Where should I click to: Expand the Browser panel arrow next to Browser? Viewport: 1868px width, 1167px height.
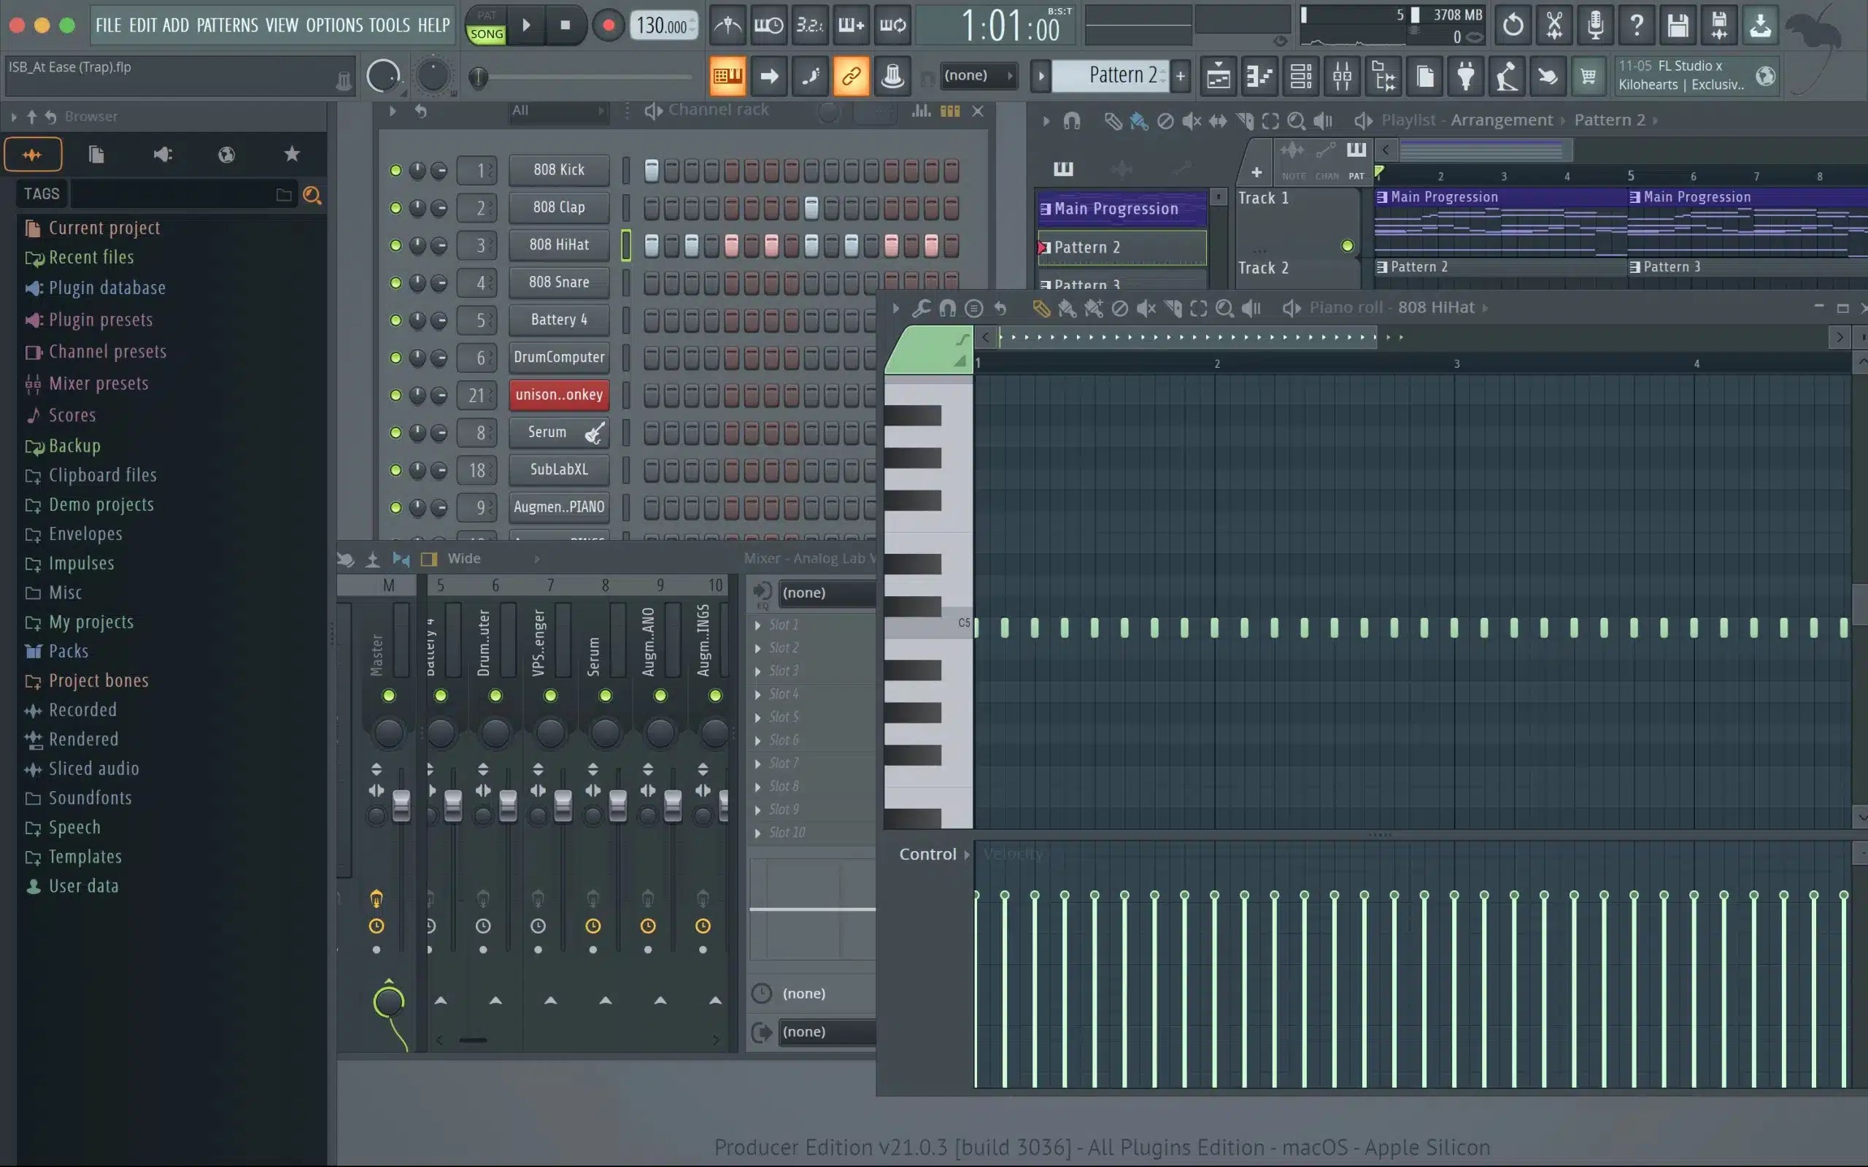(13, 117)
